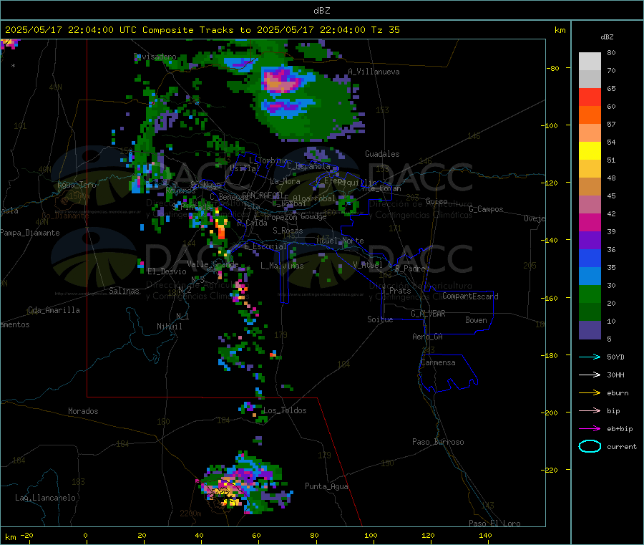The width and height of the screenshot is (644, 545).
Task: Click the slate purple 5–10 dBZ swatch
Action: tap(590, 330)
